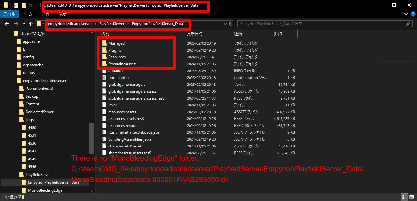Select the boot.config file icon

click(x=104, y=78)
